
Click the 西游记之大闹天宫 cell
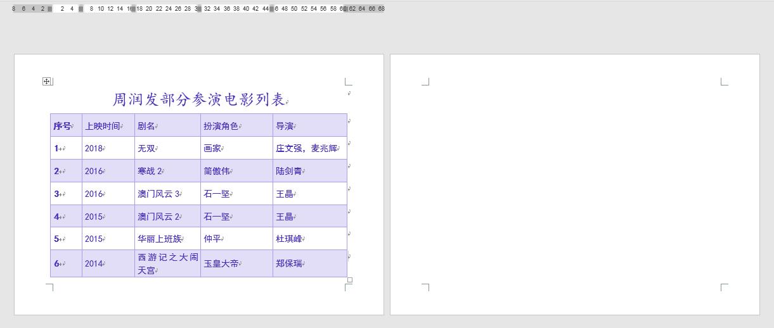tap(167, 263)
